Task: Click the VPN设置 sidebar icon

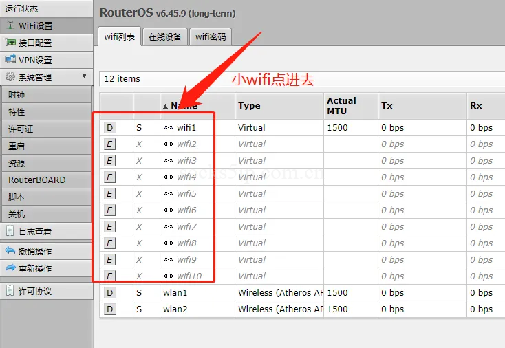Action: point(10,60)
